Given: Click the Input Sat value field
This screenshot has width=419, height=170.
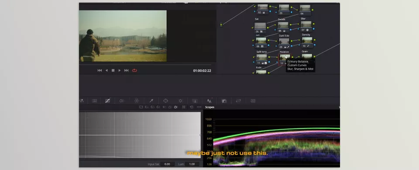Looking at the screenshot, I should pyautogui.click(x=167, y=164).
